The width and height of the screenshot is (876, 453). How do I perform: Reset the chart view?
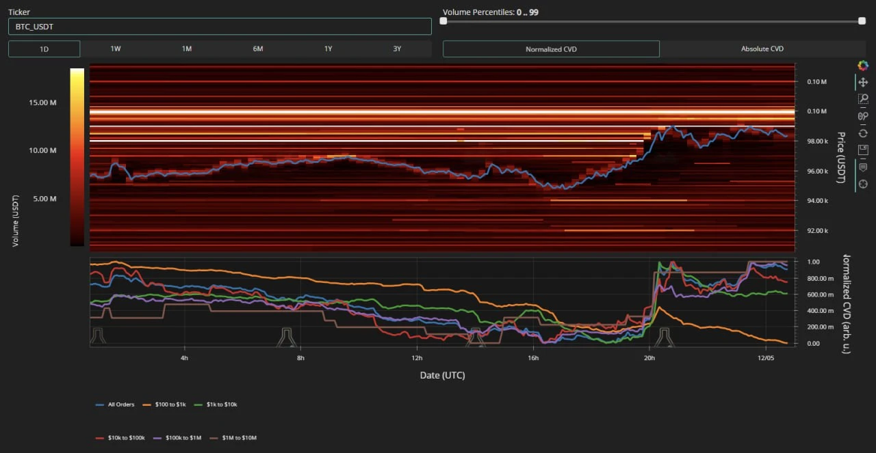[863, 133]
